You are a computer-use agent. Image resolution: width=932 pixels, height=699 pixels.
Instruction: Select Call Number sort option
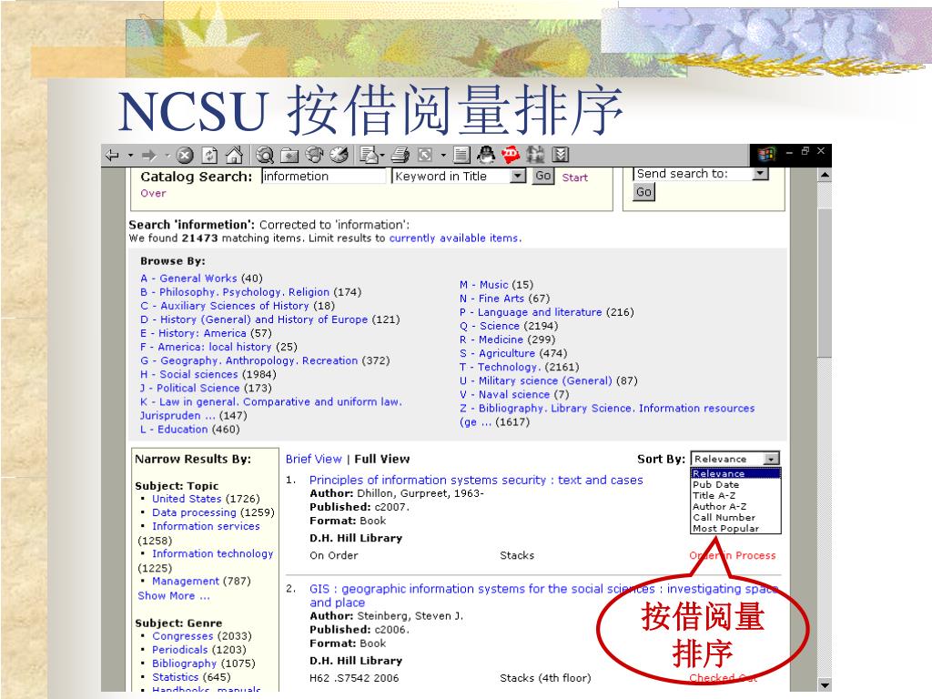coord(724,517)
